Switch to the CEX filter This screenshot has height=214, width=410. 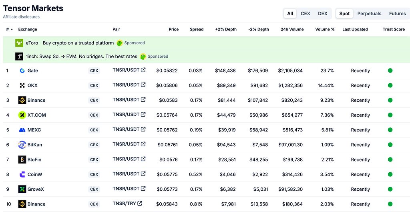click(305, 14)
